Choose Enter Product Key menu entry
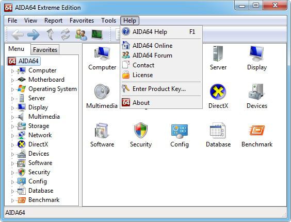 pos(161,89)
